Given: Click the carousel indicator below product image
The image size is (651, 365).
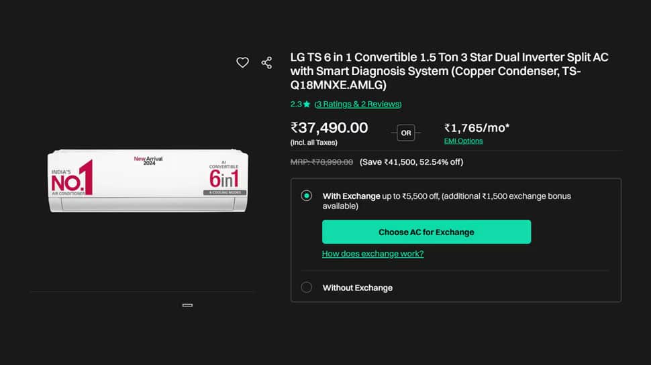Looking at the screenshot, I should 187,305.
